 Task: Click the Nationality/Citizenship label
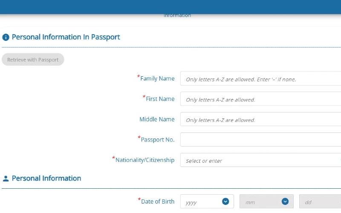point(145,160)
